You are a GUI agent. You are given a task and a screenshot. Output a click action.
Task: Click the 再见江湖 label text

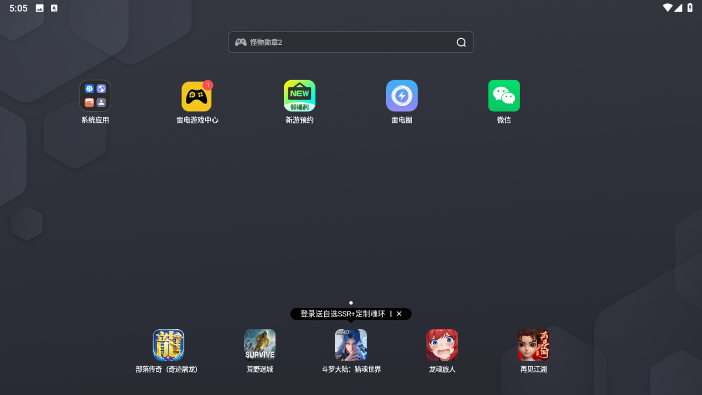[x=533, y=369]
